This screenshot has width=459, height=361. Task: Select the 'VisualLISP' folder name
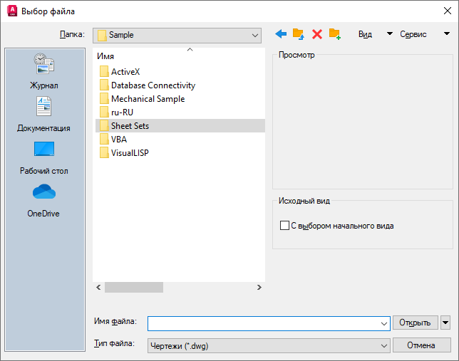[x=130, y=152]
